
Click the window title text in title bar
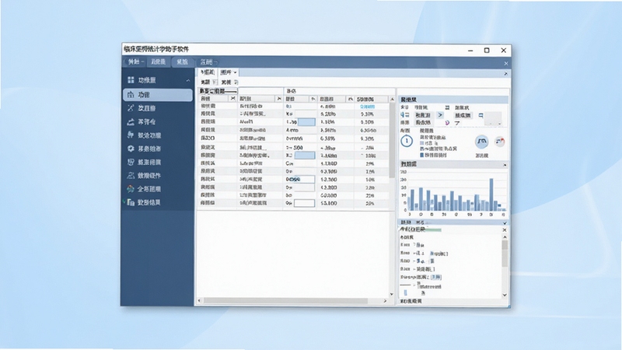(x=156, y=49)
